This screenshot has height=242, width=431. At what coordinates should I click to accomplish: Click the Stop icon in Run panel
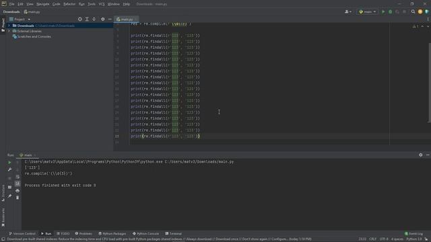(x=9, y=178)
